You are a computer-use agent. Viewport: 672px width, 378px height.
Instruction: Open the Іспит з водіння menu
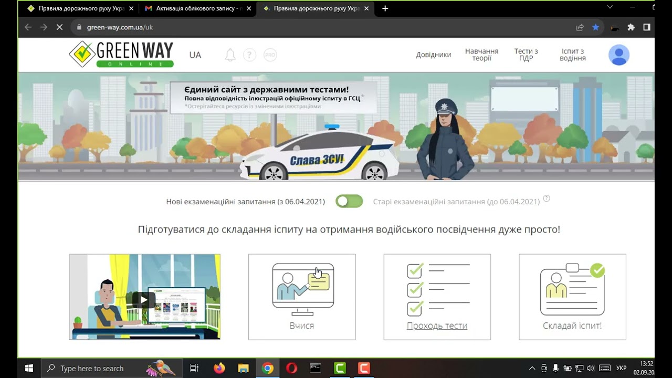(x=573, y=55)
